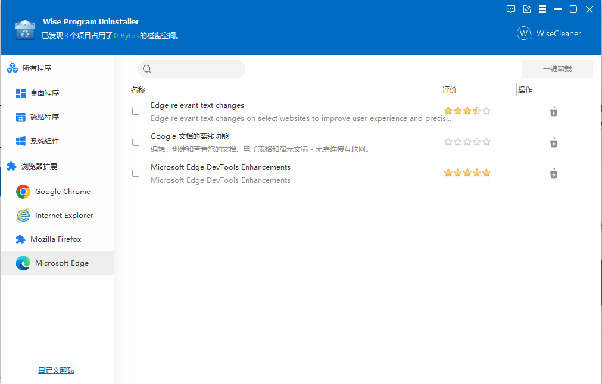The height and width of the screenshot is (384, 602).
Task: Click the 所有程序 cubes icon
Action: tap(13, 68)
